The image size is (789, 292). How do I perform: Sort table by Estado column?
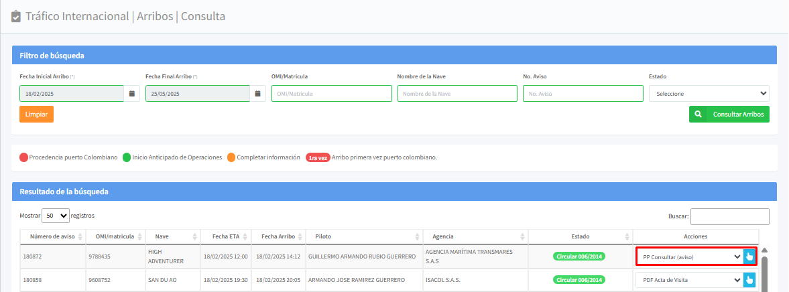pos(580,236)
